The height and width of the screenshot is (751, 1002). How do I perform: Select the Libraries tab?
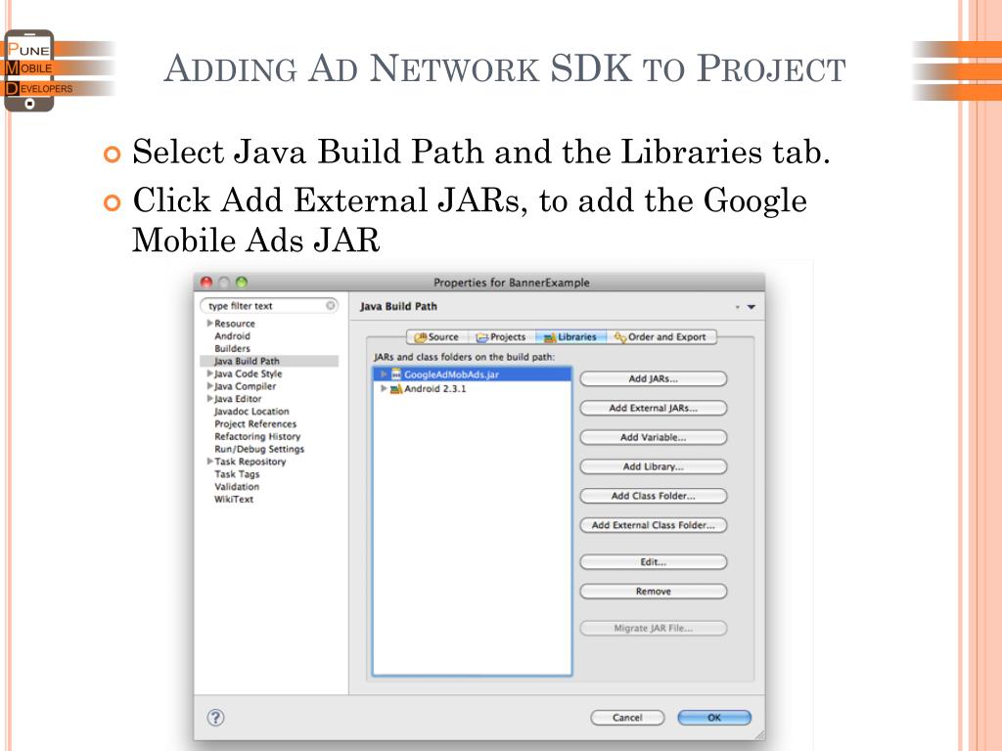point(570,336)
